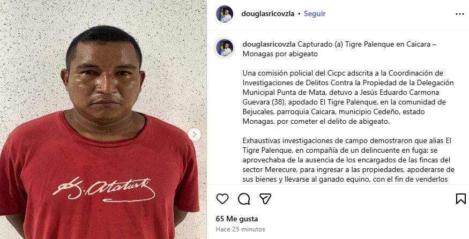469x239 pixels.
Task: Open the Hace 25 minutos timestamp
Action: click(x=240, y=229)
